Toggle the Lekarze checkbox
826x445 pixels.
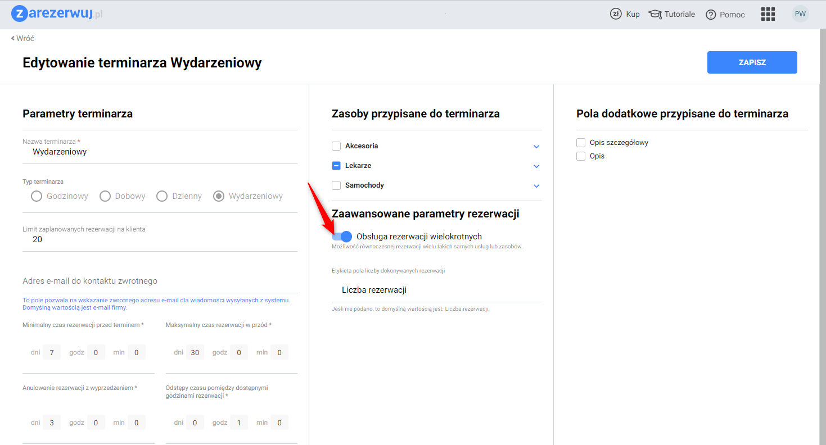pos(336,166)
